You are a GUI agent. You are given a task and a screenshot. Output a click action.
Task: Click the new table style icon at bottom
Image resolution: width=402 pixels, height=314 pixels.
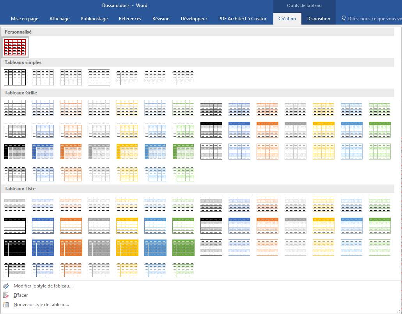click(x=5, y=305)
